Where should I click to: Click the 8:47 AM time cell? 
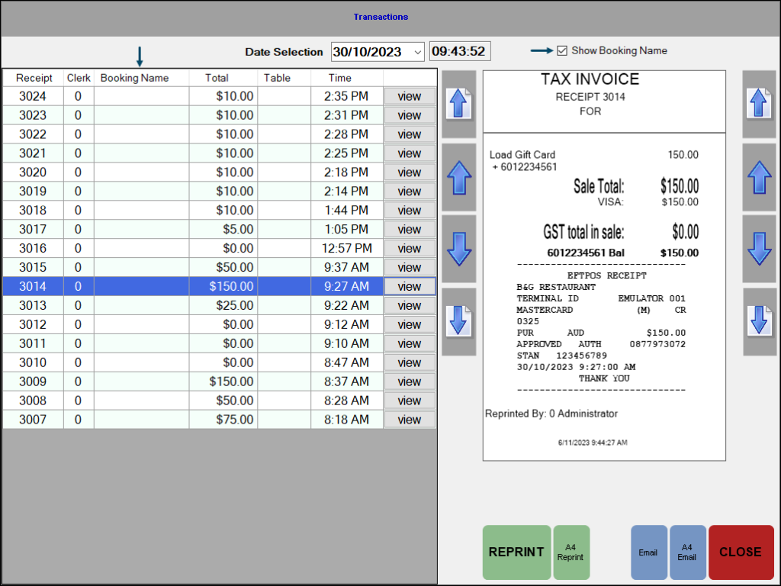point(347,362)
